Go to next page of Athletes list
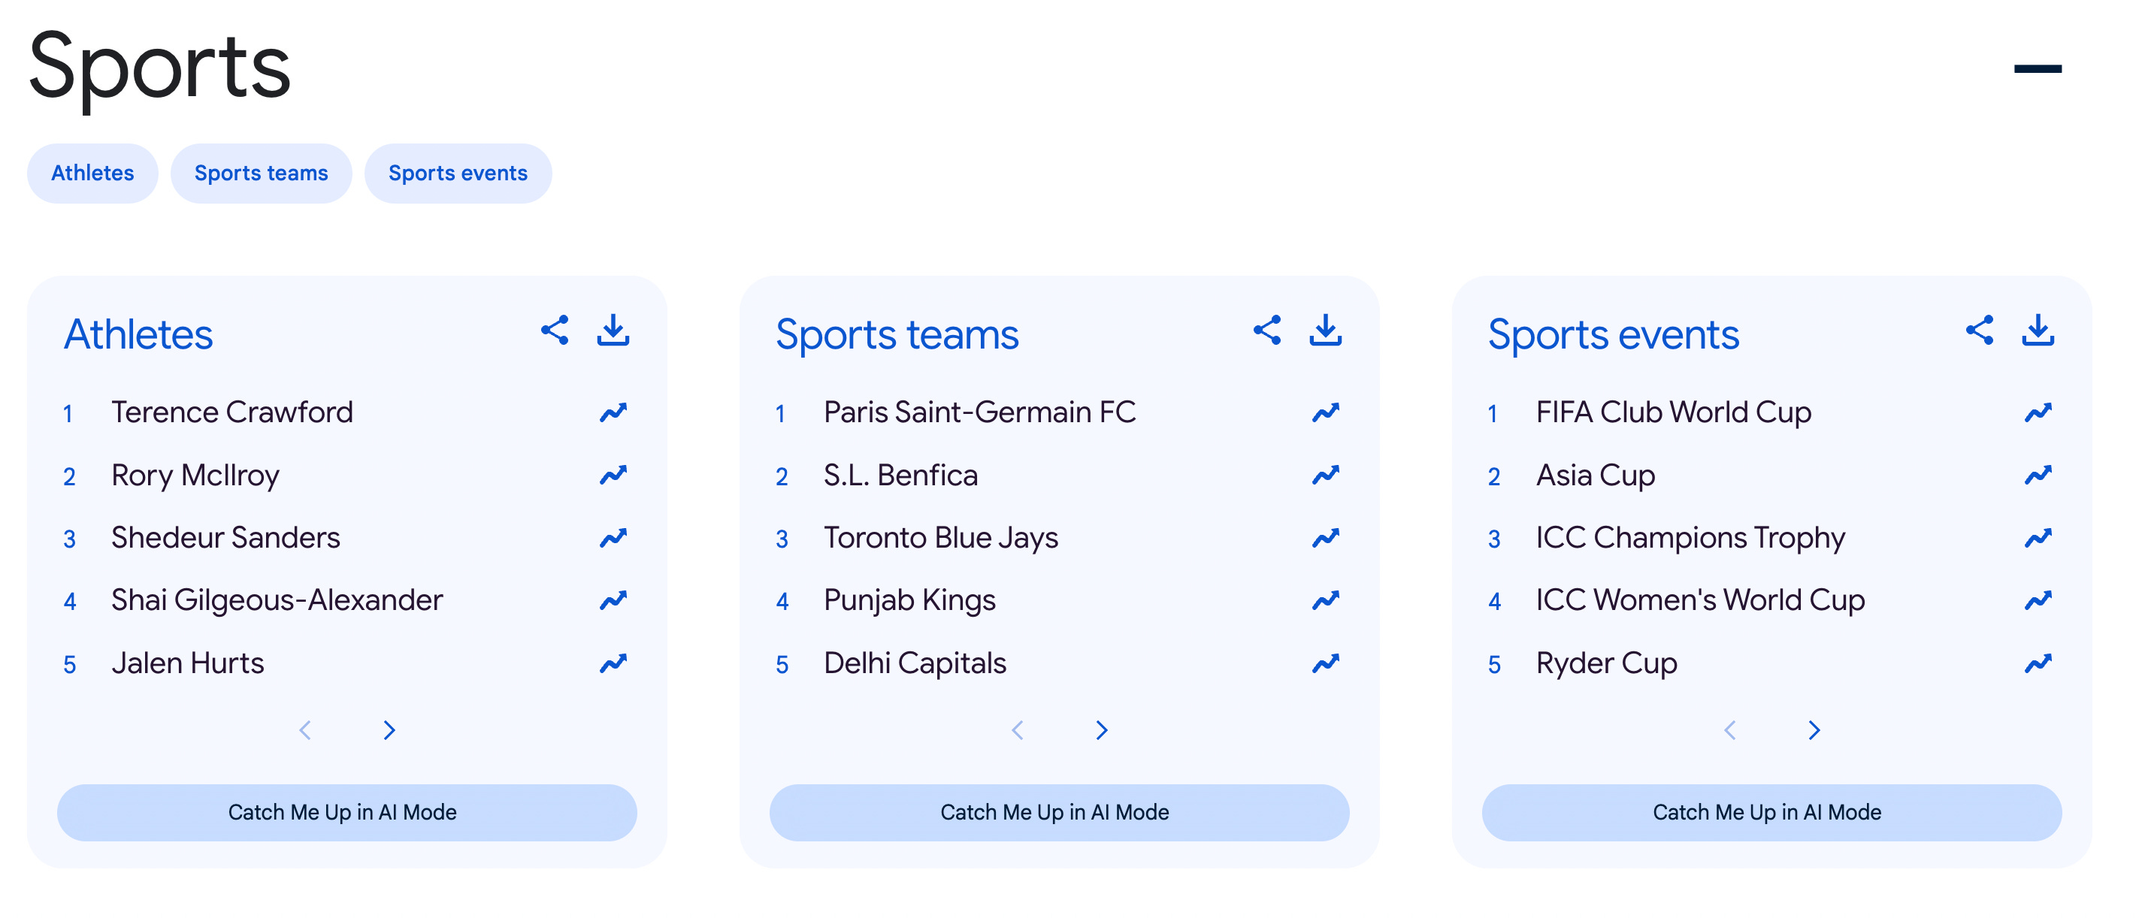The image size is (2139, 918). coord(389,730)
